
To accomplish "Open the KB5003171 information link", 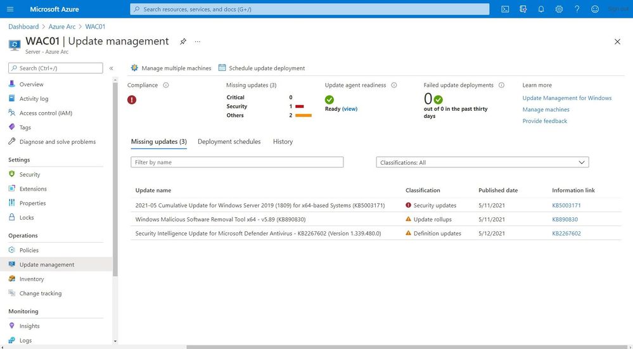I will click(566, 205).
